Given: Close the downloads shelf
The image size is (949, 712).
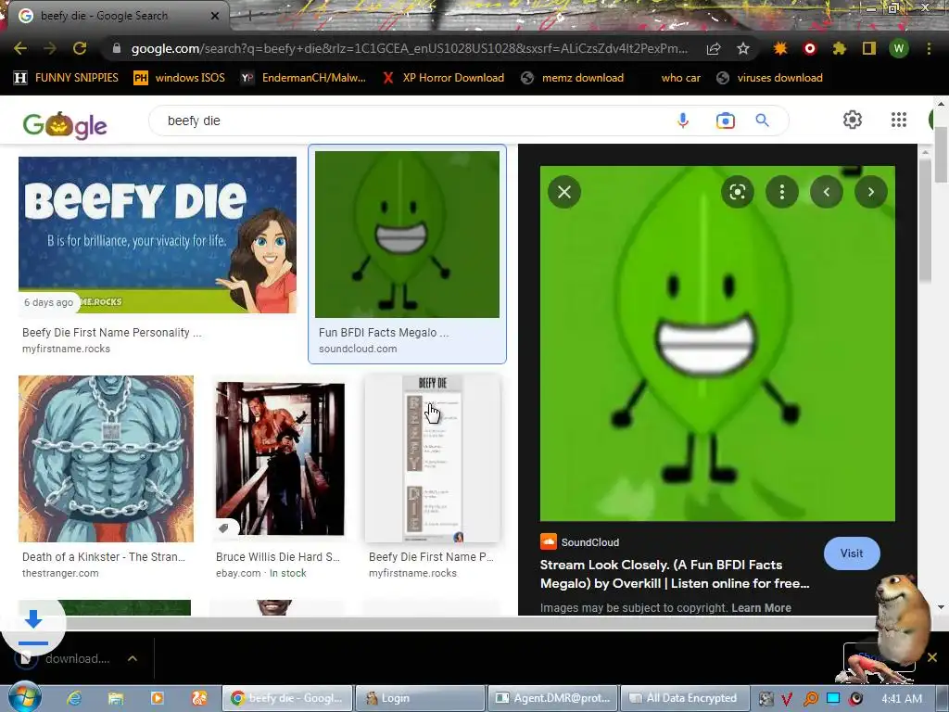Looking at the screenshot, I should 932,657.
